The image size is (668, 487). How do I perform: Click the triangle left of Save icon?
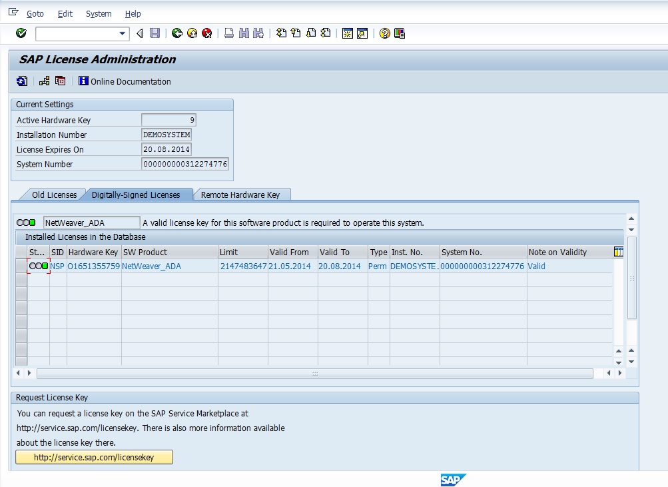click(x=140, y=33)
